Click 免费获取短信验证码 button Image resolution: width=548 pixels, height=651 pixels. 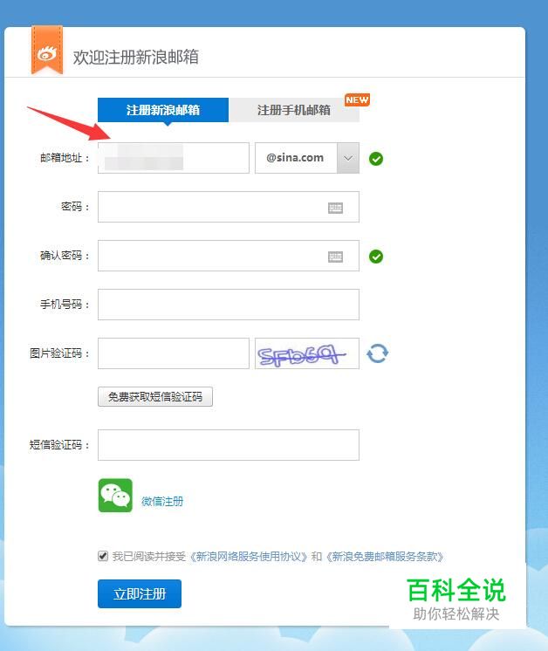click(155, 396)
